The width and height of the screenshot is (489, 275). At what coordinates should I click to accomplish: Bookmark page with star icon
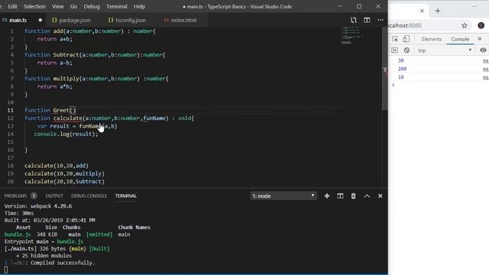[x=465, y=25]
